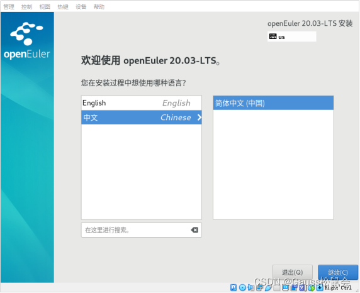The height and width of the screenshot is (293, 360).
Task: Click the hard disk activity status icon
Action: (x=233, y=287)
